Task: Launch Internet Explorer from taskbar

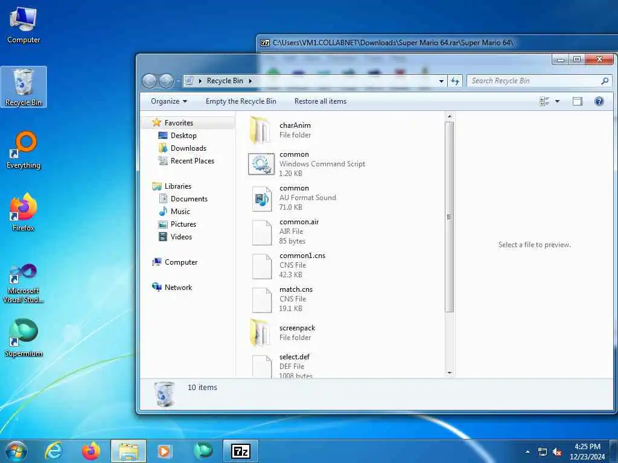Action: coord(54,451)
